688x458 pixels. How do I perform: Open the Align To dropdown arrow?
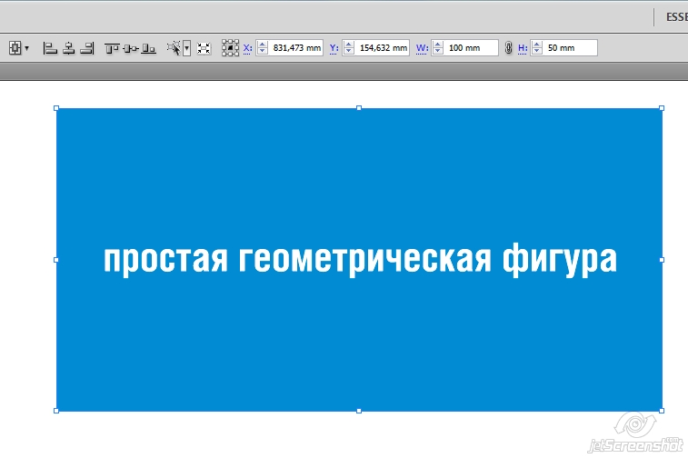pyautogui.click(x=26, y=48)
